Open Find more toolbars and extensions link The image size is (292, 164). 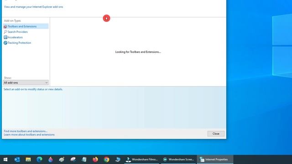tap(26, 131)
